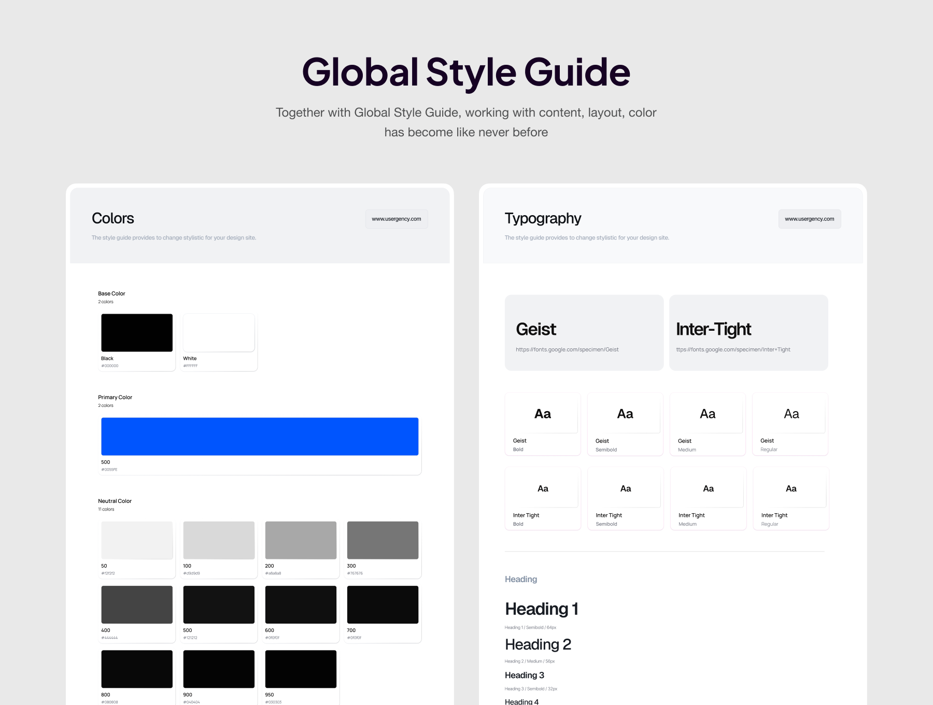Click the blue Primary 500 color swatch
This screenshot has height=705, width=933.
point(260,436)
